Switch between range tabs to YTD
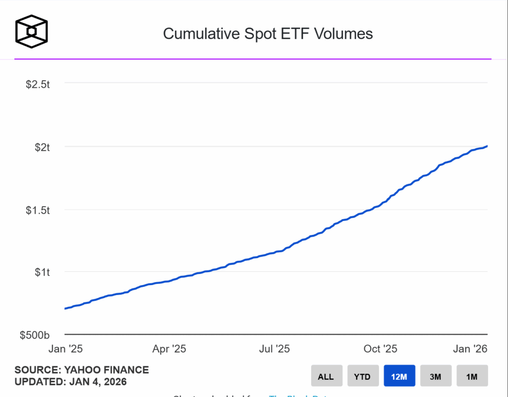Viewport: 508px width, 397px height. point(363,376)
